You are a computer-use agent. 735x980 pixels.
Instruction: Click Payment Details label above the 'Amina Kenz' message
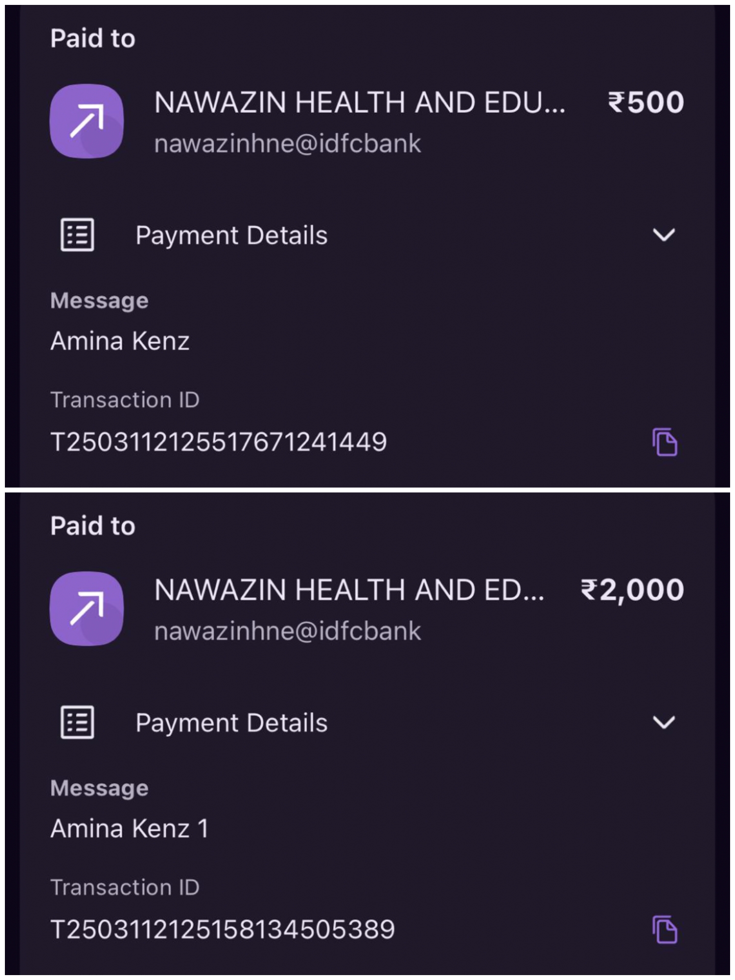point(231,235)
